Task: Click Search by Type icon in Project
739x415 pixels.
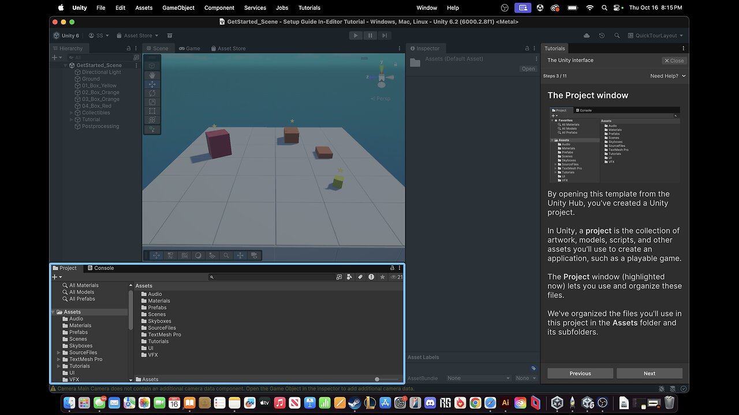Action: point(349,277)
